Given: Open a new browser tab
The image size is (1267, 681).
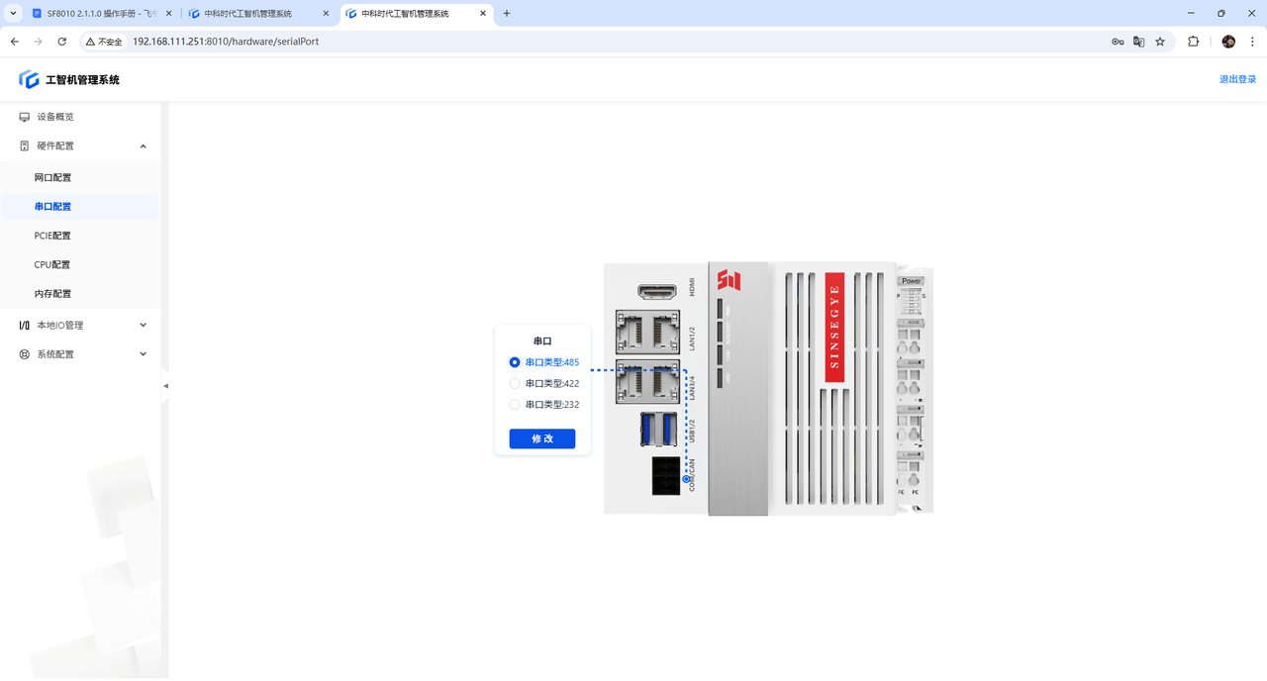Looking at the screenshot, I should point(507,14).
